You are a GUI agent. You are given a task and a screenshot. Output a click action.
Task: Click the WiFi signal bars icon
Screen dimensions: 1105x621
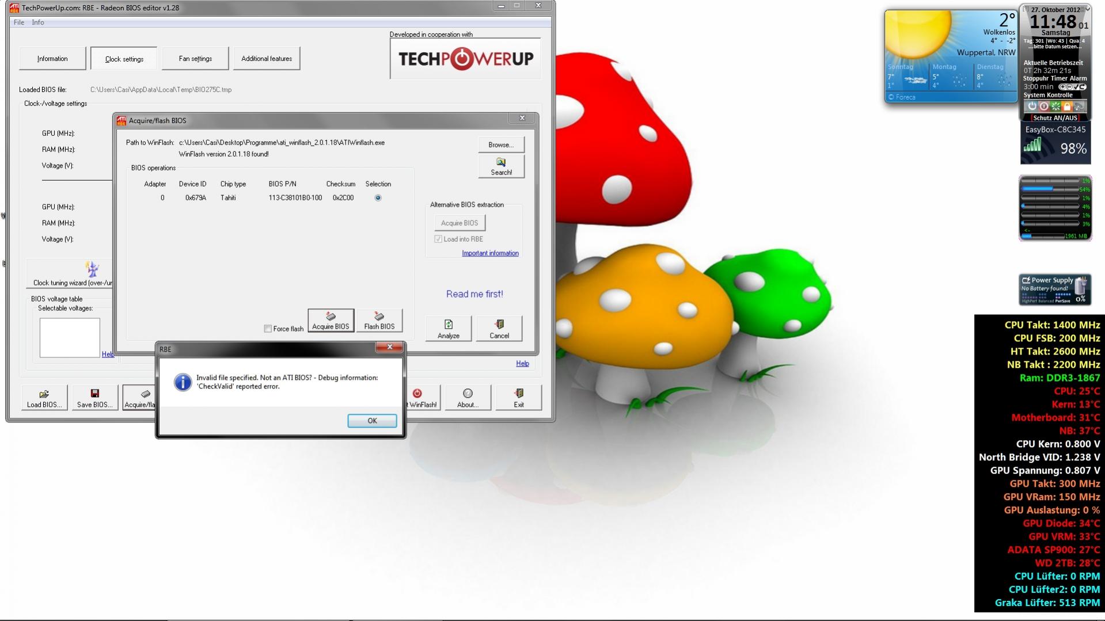1032,144
